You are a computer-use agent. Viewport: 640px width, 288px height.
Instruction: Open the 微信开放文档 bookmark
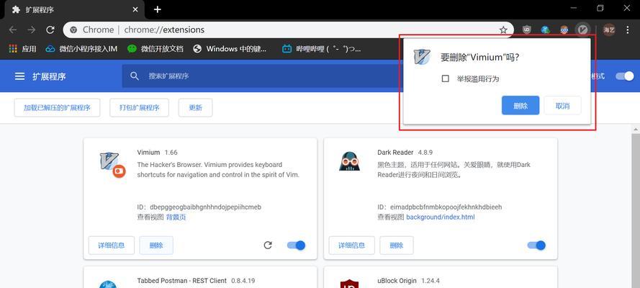click(x=155, y=49)
